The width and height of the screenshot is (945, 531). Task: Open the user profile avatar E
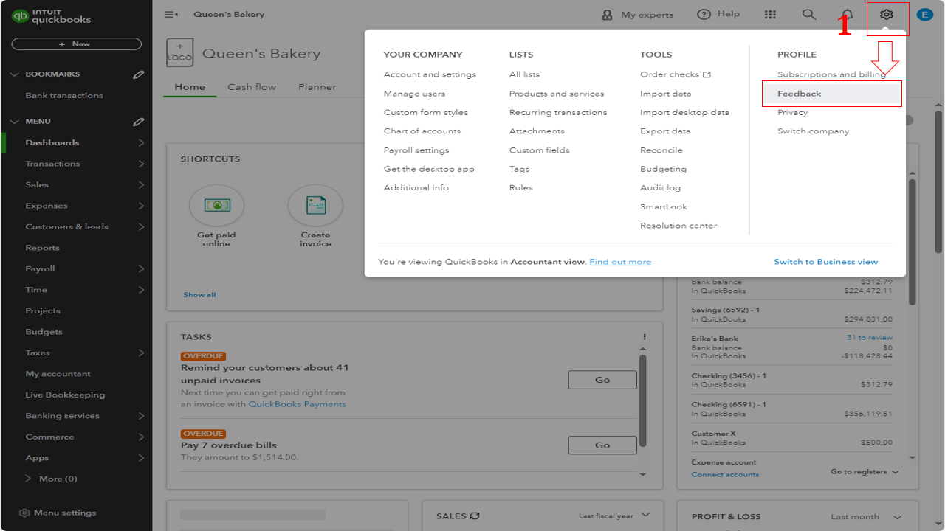click(x=924, y=15)
